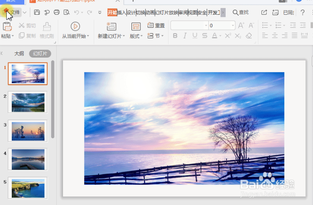
Task: Toggle Bold formatting button
Action: pyautogui.click(x=175, y=36)
